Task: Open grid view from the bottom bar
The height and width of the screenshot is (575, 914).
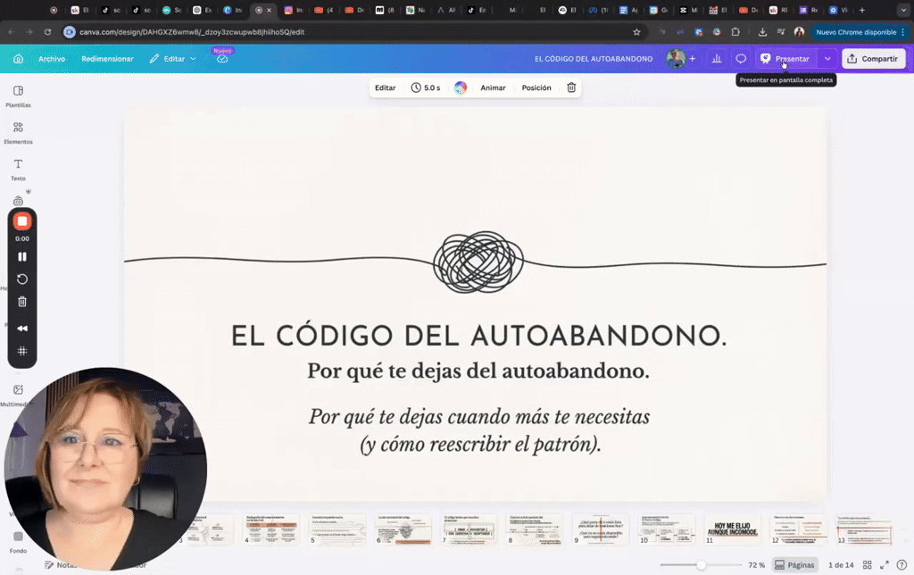Action: pyautogui.click(x=868, y=564)
